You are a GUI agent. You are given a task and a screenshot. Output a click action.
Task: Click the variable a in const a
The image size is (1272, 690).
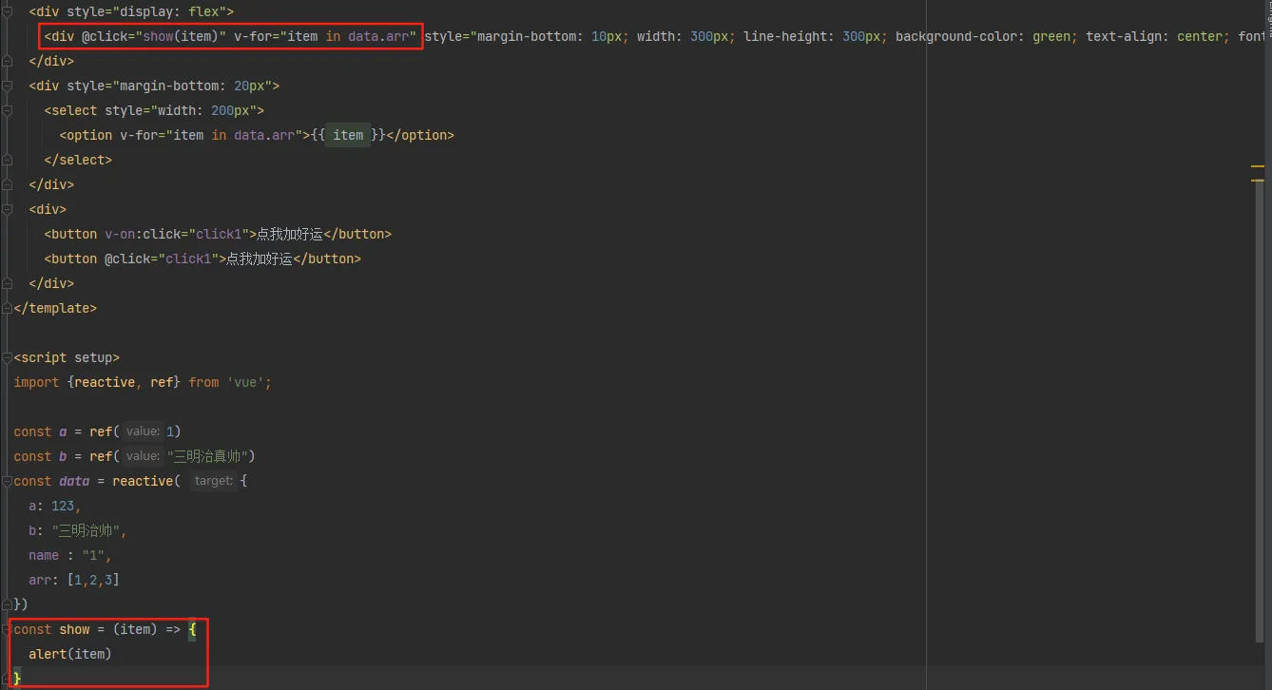coord(63,431)
